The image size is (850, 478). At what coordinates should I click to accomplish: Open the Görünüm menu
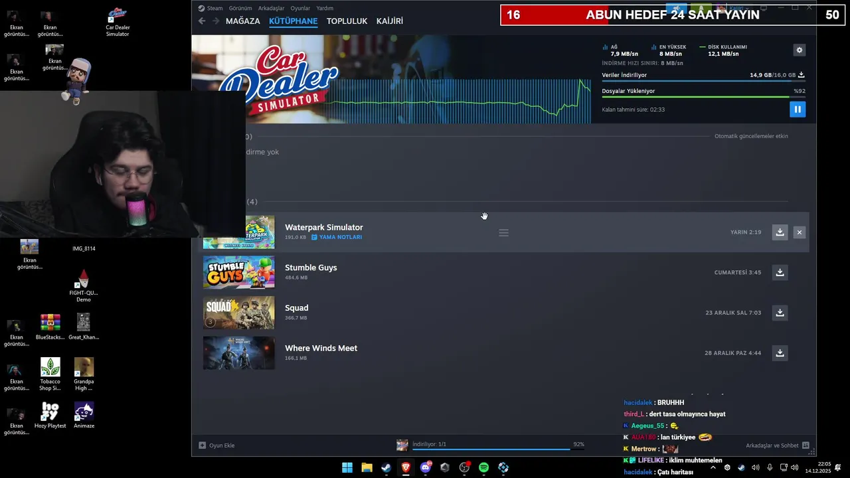click(x=240, y=8)
